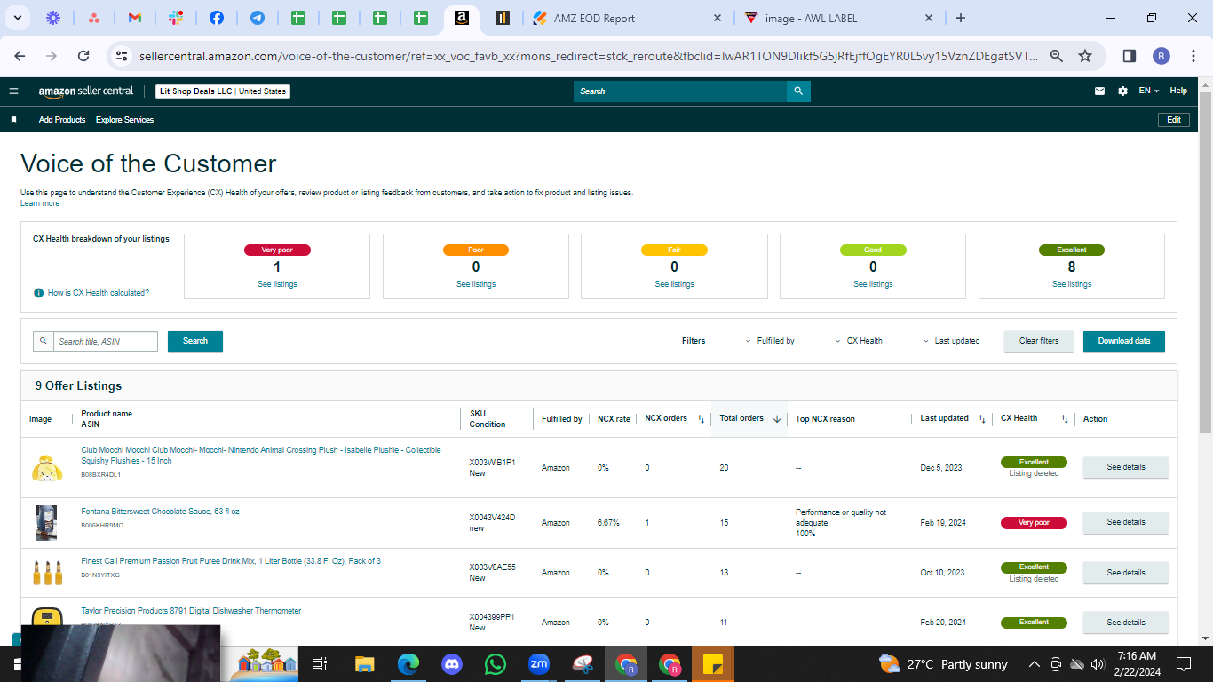This screenshot has height=682, width=1213.
Task: Click See listings under Very poor
Action: tap(277, 284)
